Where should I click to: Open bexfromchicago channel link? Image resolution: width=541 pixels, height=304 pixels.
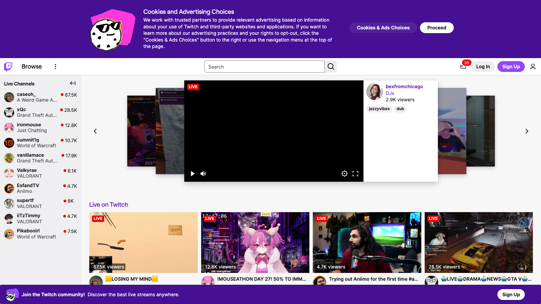(x=404, y=86)
